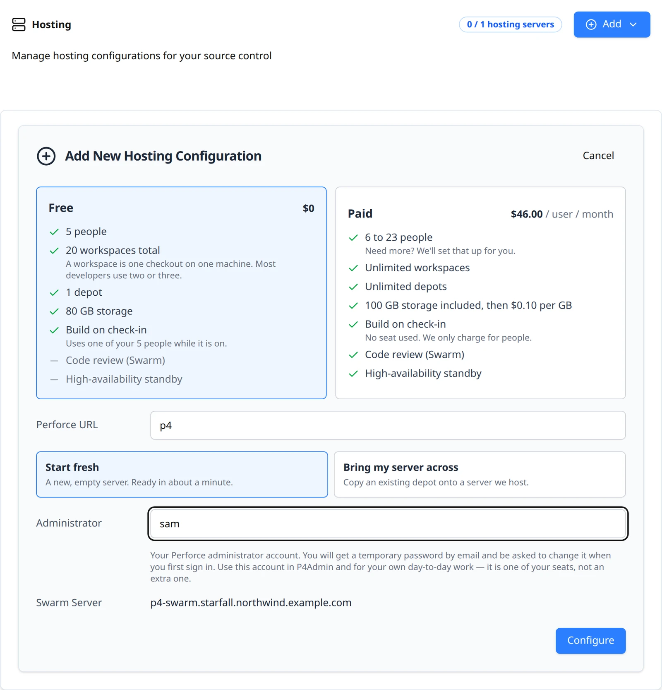Click the Perforce URL label
662x690 pixels.
[67, 425]
